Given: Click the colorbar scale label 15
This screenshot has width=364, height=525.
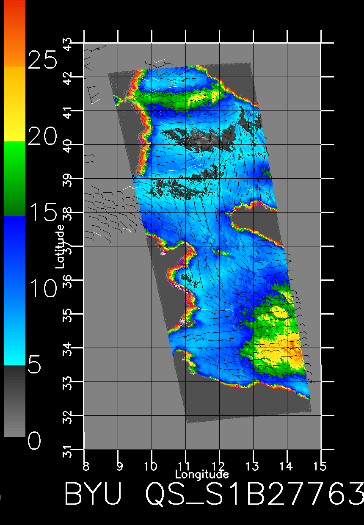Looking at the screenshot, I should (42, 212).
